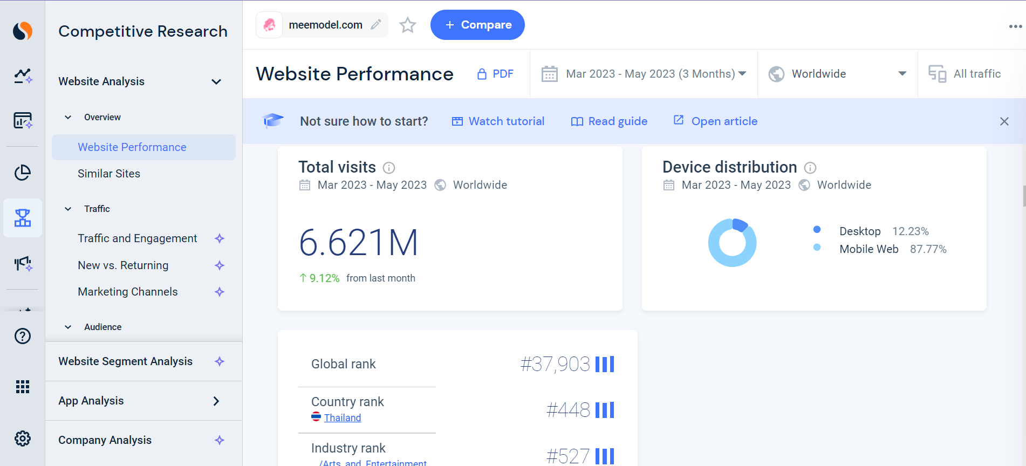Click the Total visits info icon
Screen dimensions: 1026x466
[389, 168]
